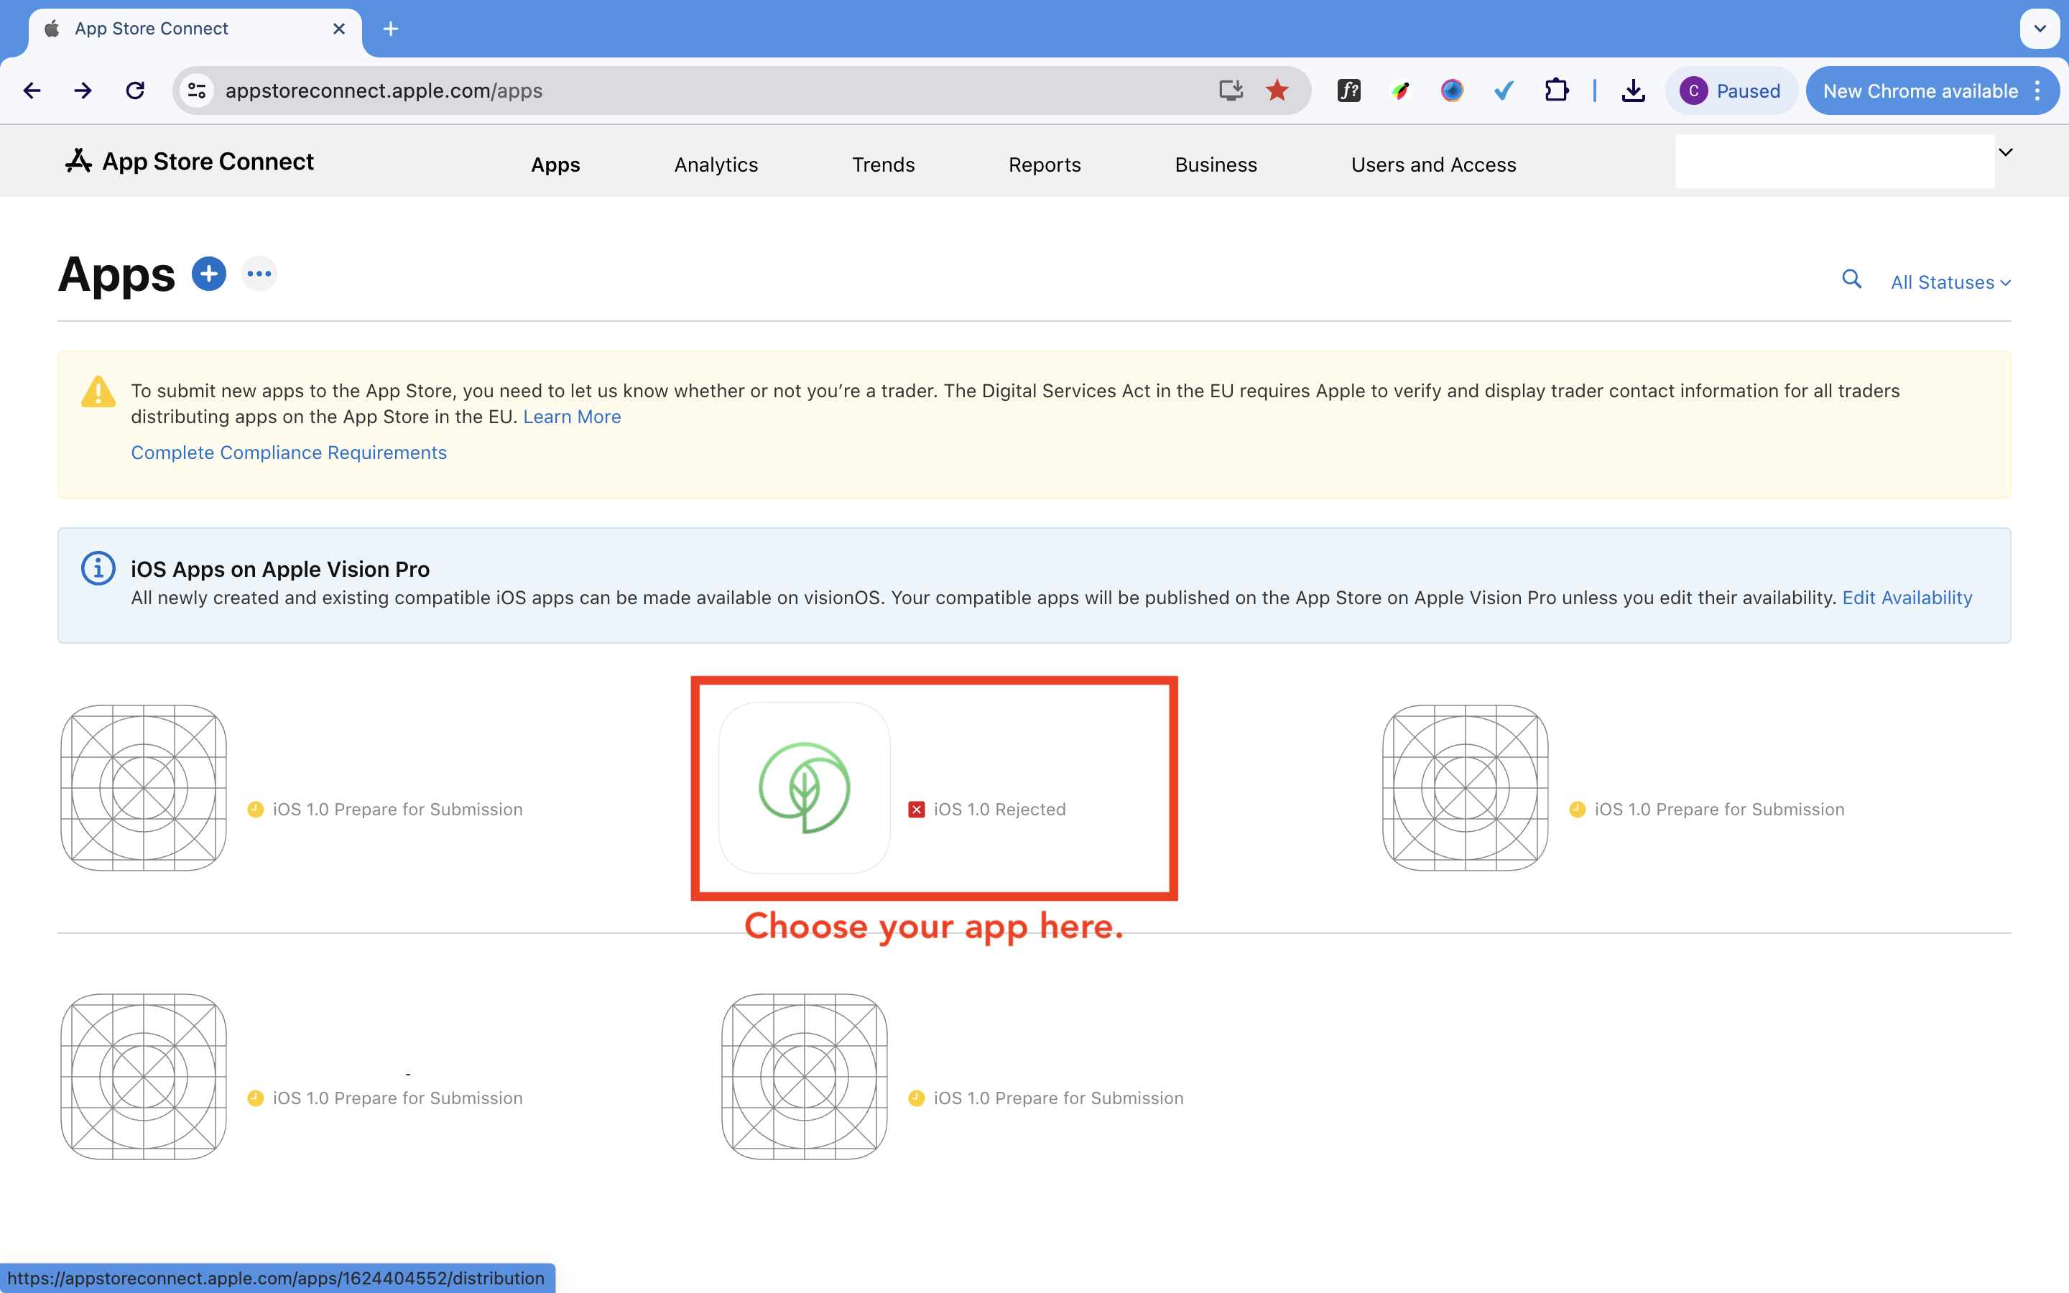The image size is (2069, 1293).
Task: Go back to previous page
Action: (32, 91)
